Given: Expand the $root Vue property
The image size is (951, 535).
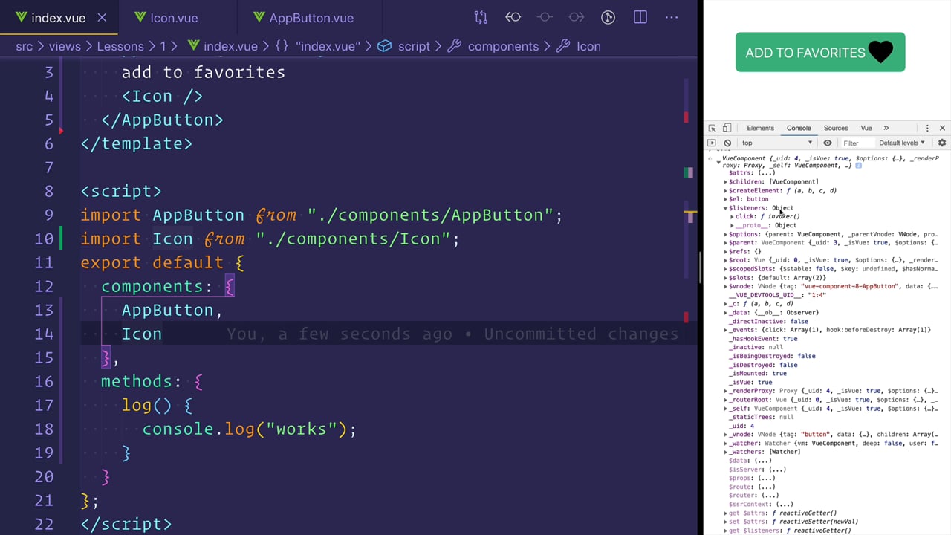Looking at the screenshot, I should click(726, 260).
